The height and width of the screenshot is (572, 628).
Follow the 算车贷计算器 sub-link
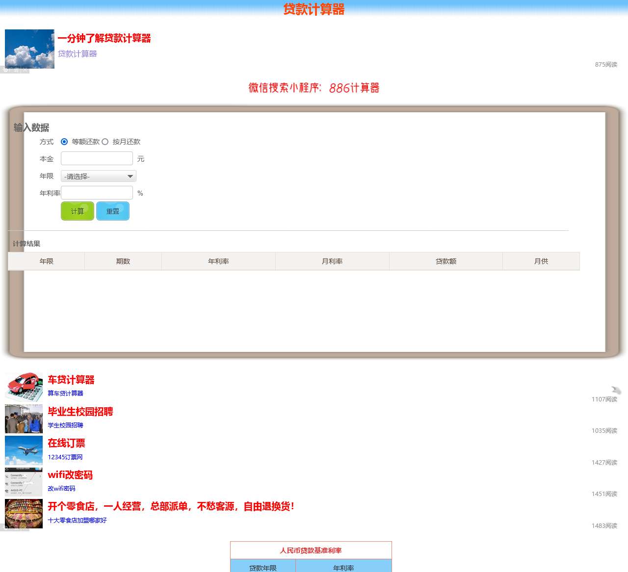tap(65, 393)
